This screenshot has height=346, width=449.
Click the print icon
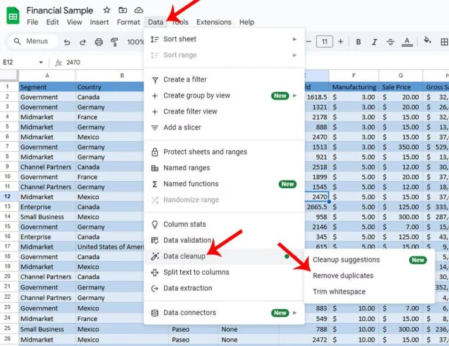(x=99, y=42)
